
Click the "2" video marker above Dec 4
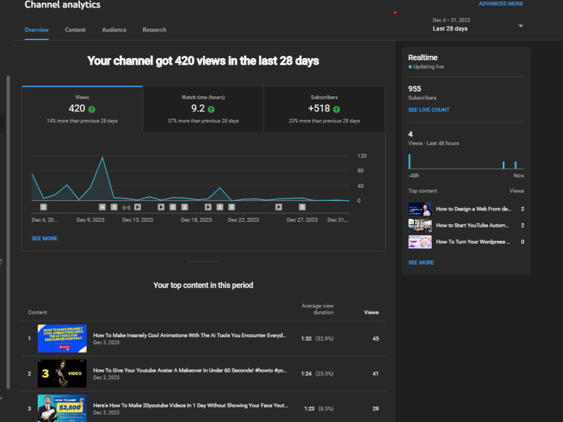[43, 207]
